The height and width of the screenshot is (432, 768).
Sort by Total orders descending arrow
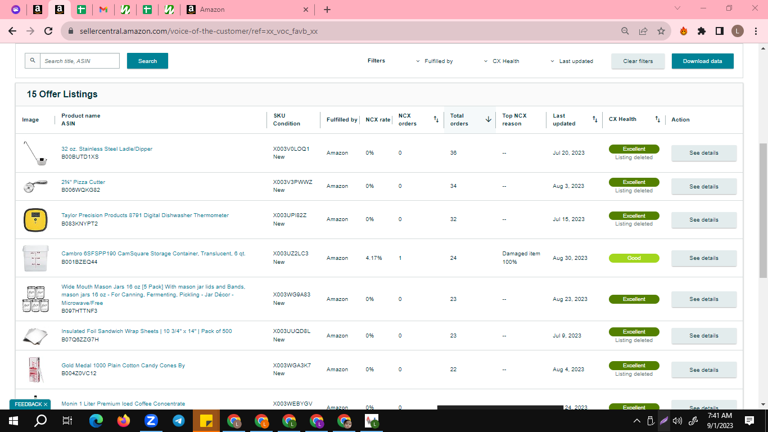point(489,119)
